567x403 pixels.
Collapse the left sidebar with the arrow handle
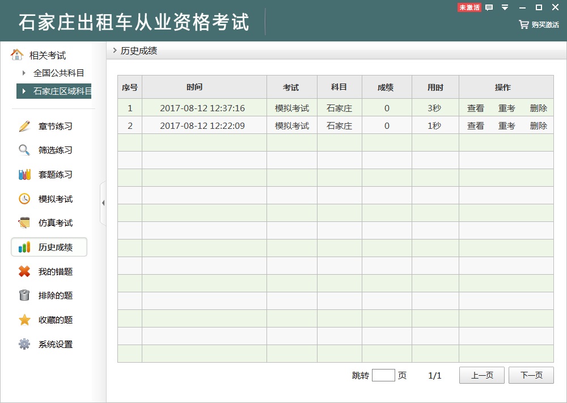[103, 203]
